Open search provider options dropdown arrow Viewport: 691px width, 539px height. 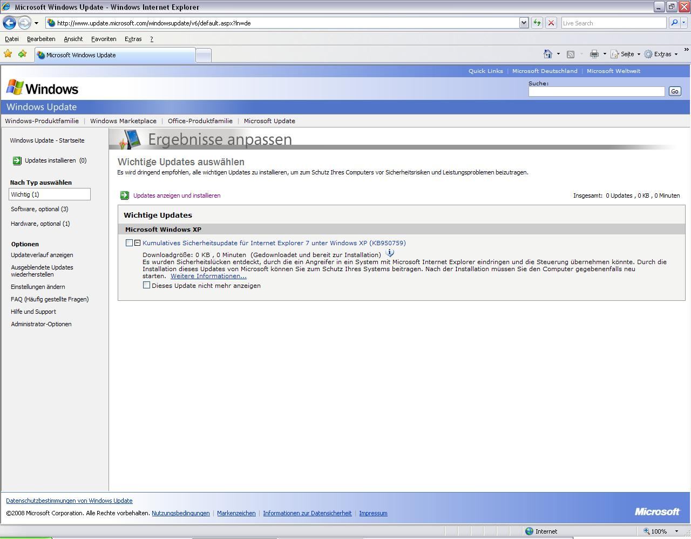pos(684,23)
